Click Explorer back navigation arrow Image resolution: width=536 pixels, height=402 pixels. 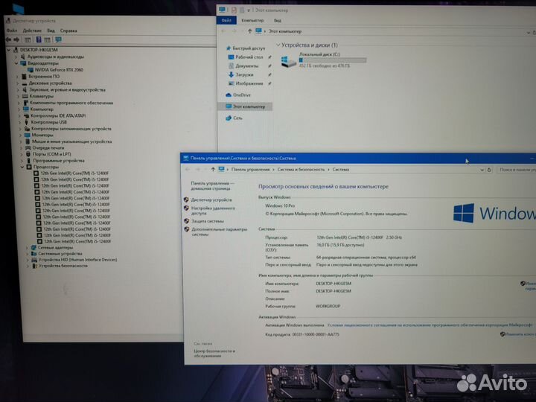pos(223,31)
